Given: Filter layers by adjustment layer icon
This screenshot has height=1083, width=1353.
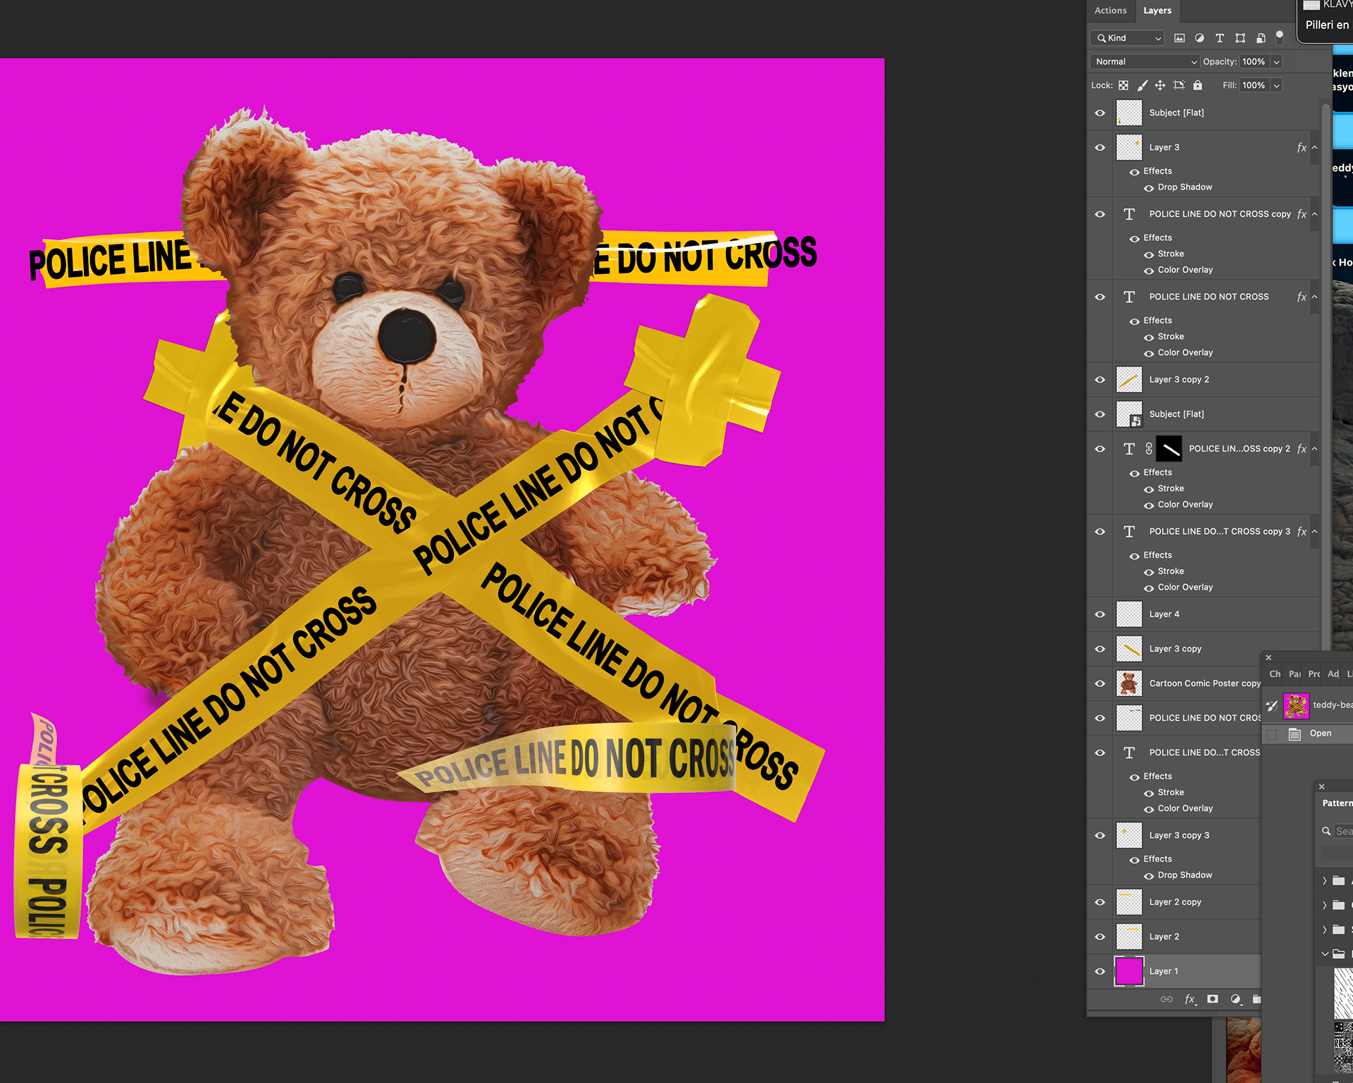Looking at the screenshot, I should pyautogui.click(x=1199, y=38).
